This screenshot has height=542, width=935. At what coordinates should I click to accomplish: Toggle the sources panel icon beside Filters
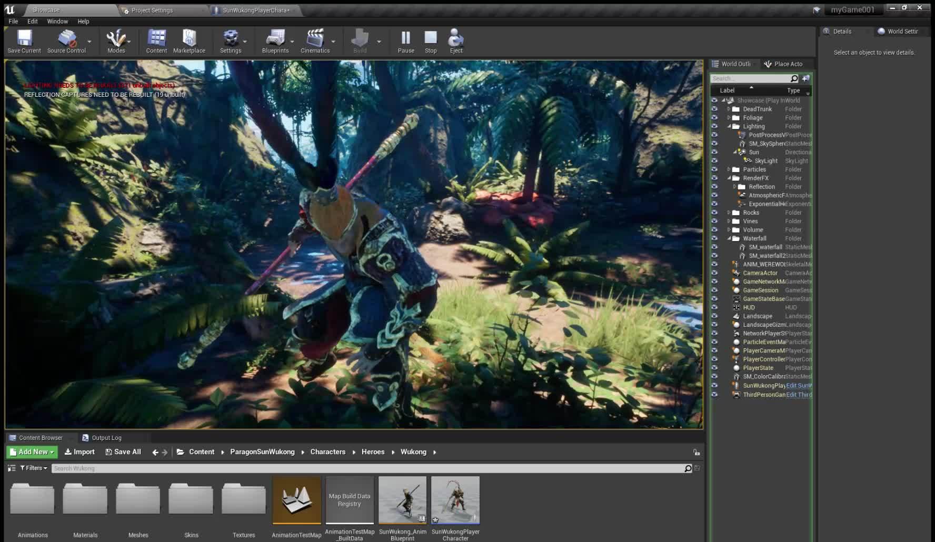tap(12, 468)
